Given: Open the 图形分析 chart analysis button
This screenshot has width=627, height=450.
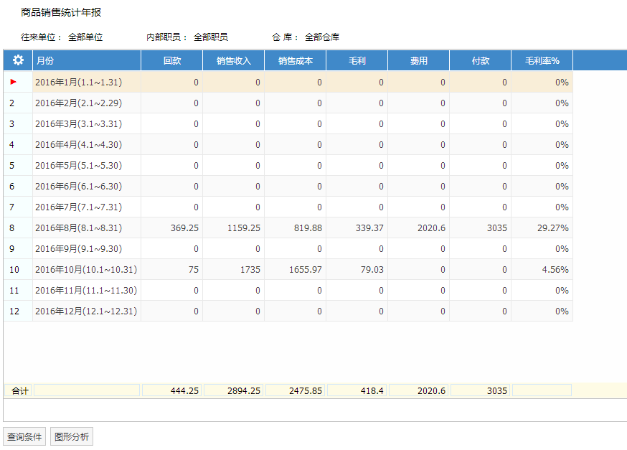Looking at the screenshot, I should click(x=72, y=436).
